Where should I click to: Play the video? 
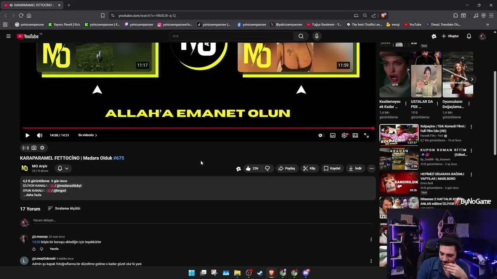pyautogui.click(x=27, y=135)
